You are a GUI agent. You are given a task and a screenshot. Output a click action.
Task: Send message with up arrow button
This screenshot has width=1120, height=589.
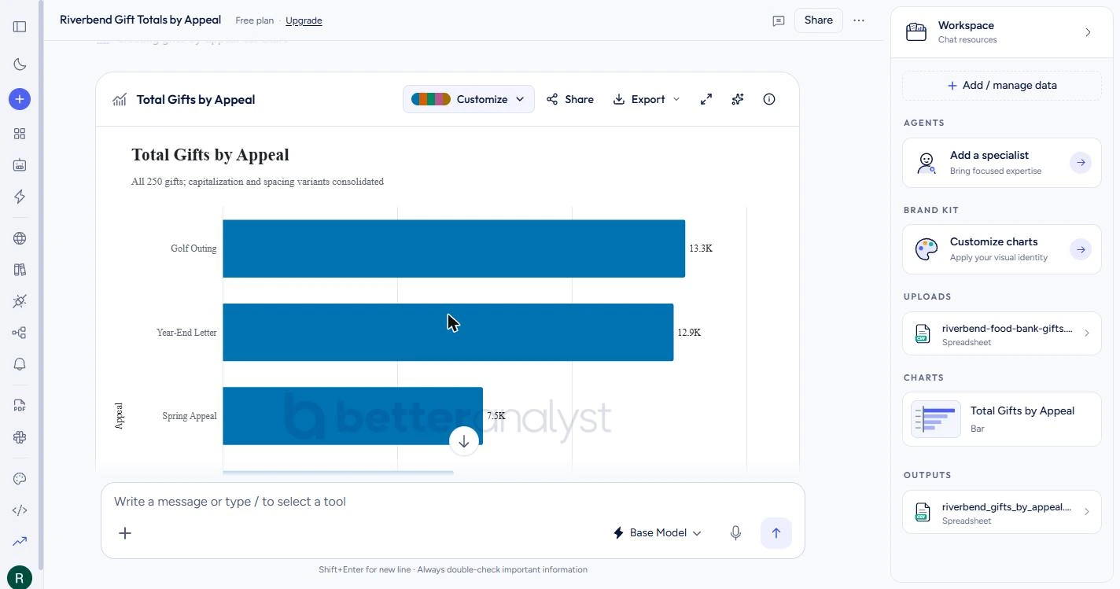pyautogui.click(x=776, y=533)
